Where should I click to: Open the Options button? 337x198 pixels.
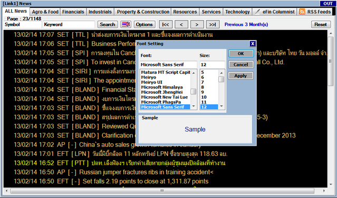pyautogui.click(x=144, y=24)
